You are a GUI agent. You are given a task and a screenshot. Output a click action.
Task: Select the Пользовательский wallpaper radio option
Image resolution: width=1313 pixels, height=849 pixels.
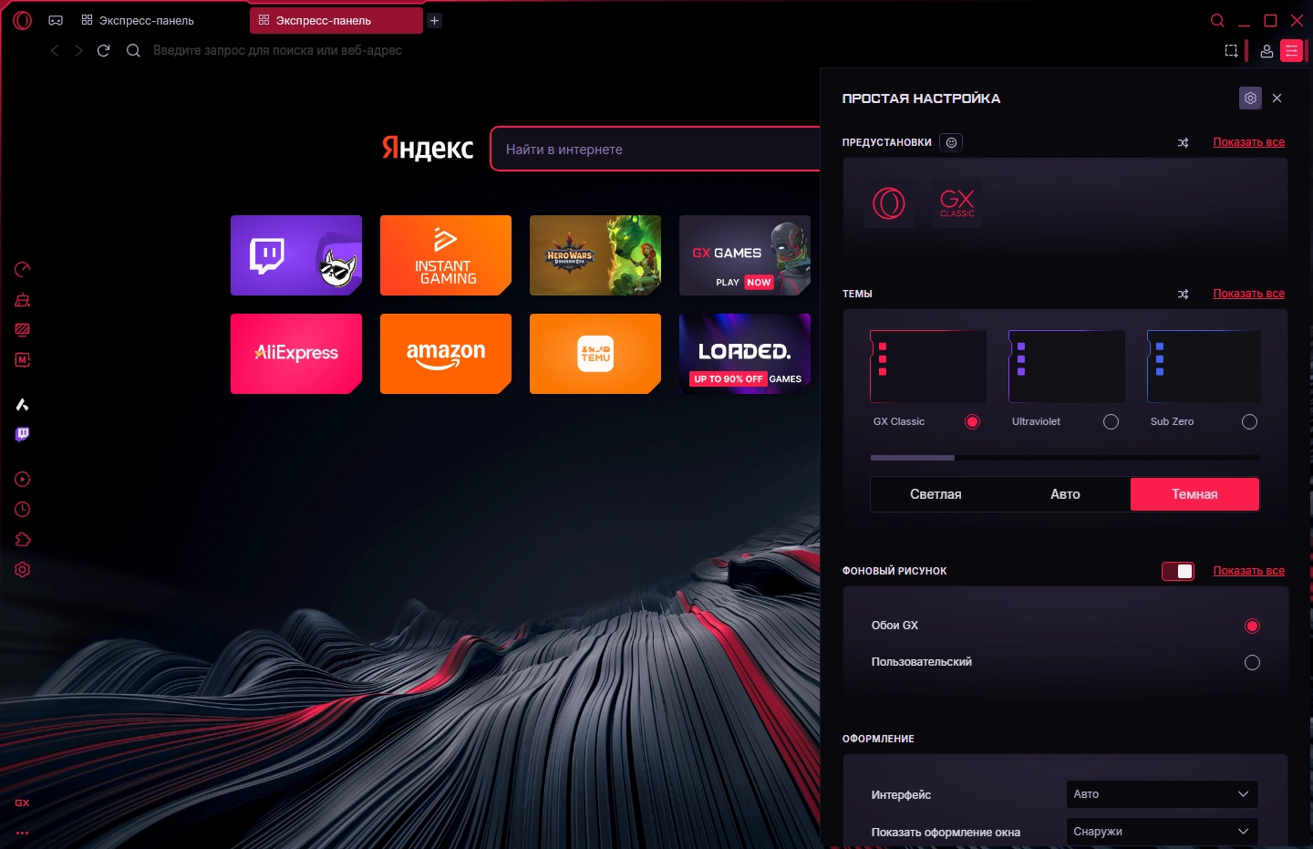(1252, 662)
